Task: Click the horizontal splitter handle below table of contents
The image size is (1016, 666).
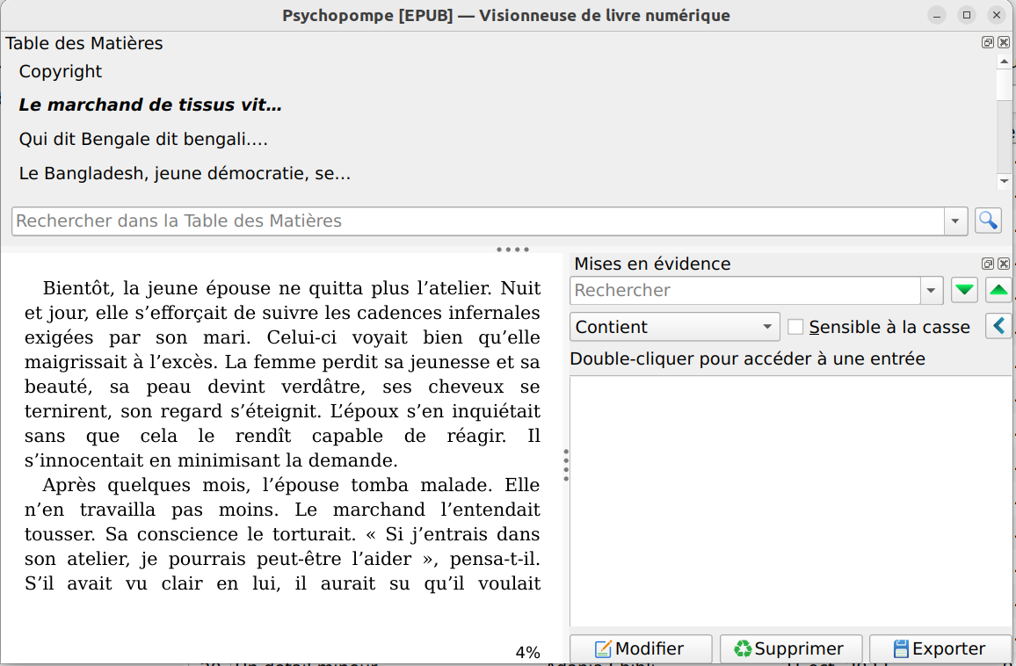Action: click(512, 250)
